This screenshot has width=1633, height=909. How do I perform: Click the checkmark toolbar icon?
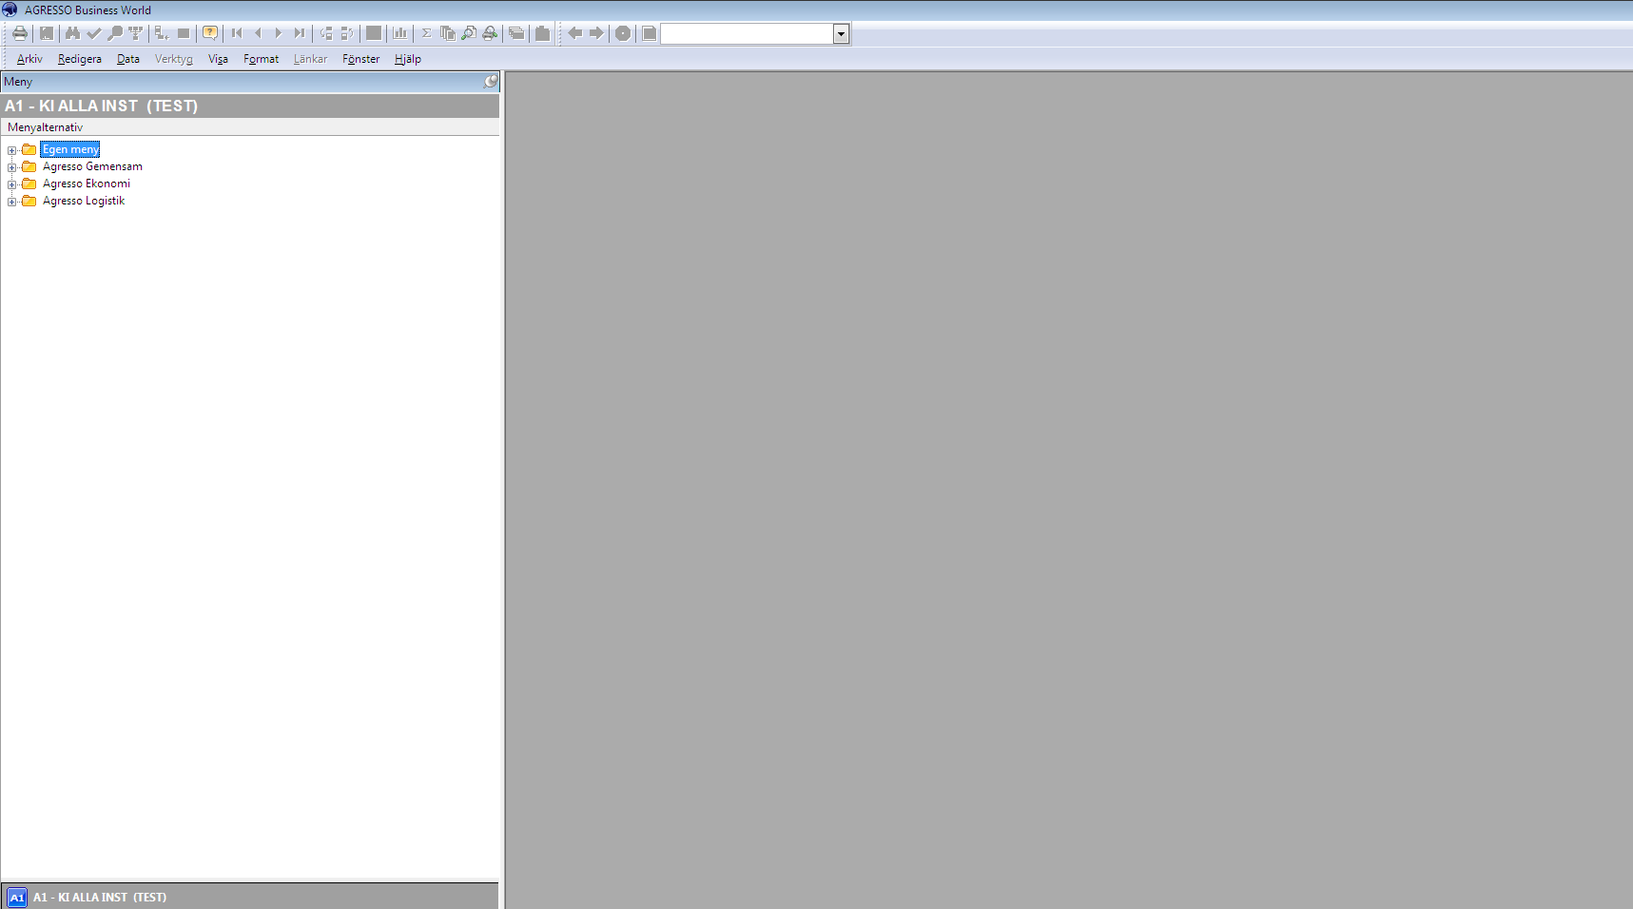pyautogui.click(x=94, y=33)
